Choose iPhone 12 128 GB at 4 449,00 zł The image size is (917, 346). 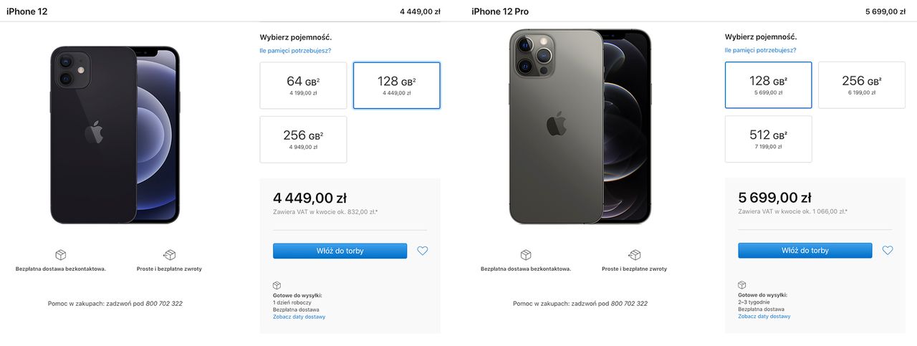coord(397,85)
